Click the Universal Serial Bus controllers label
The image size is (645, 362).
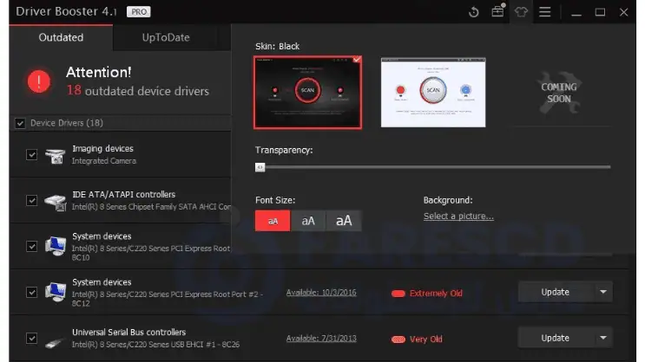click(x=129, y=332)
